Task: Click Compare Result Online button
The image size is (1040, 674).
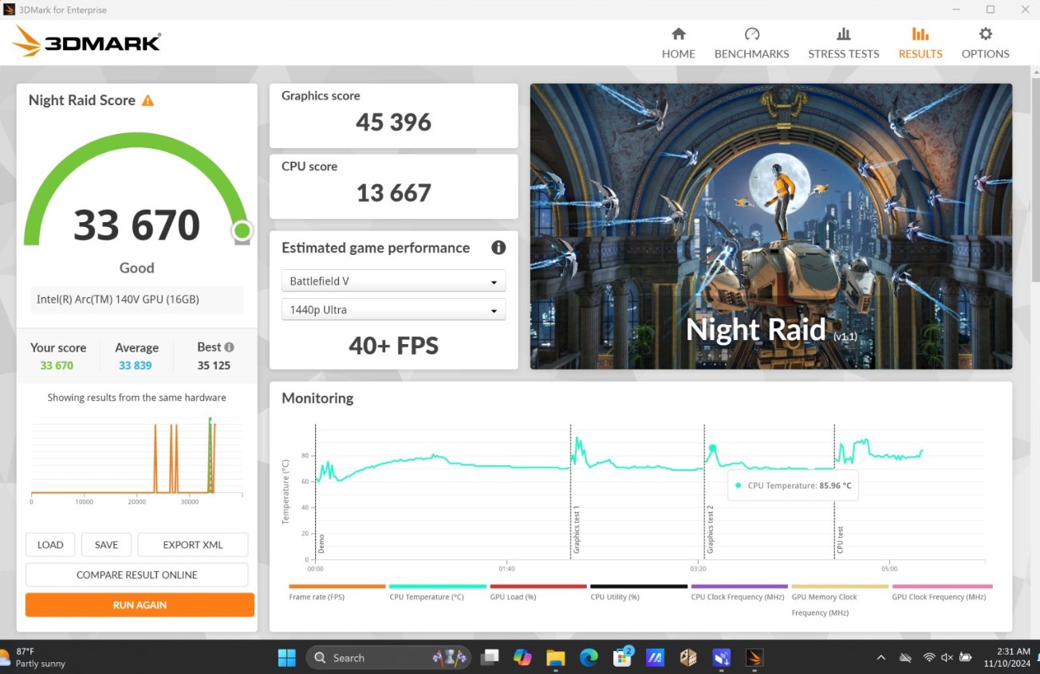Action: point(136,574)
